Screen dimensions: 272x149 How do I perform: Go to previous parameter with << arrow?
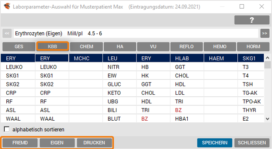click(x=7, y=33)
